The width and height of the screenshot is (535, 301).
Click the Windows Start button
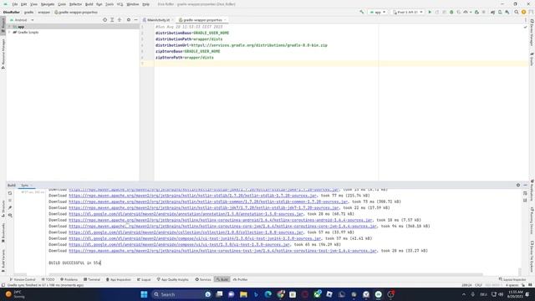click(x=144, y=294)
